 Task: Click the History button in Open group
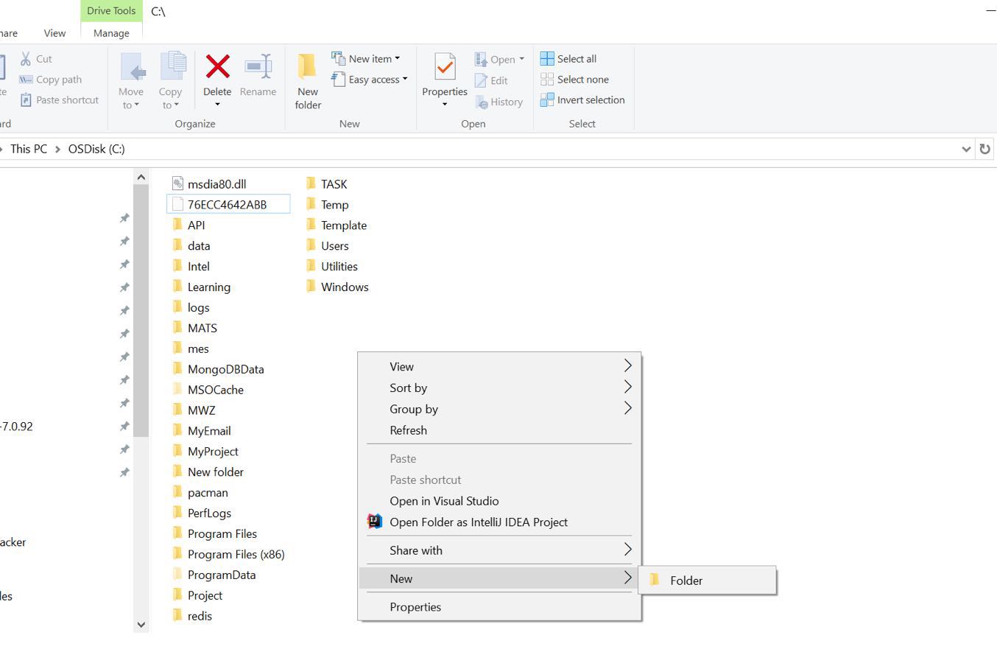coord(499,102)
